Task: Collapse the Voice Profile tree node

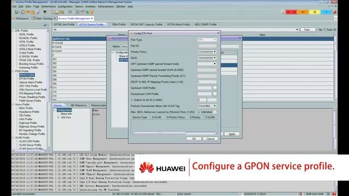Action: click(x=13, y=105)
